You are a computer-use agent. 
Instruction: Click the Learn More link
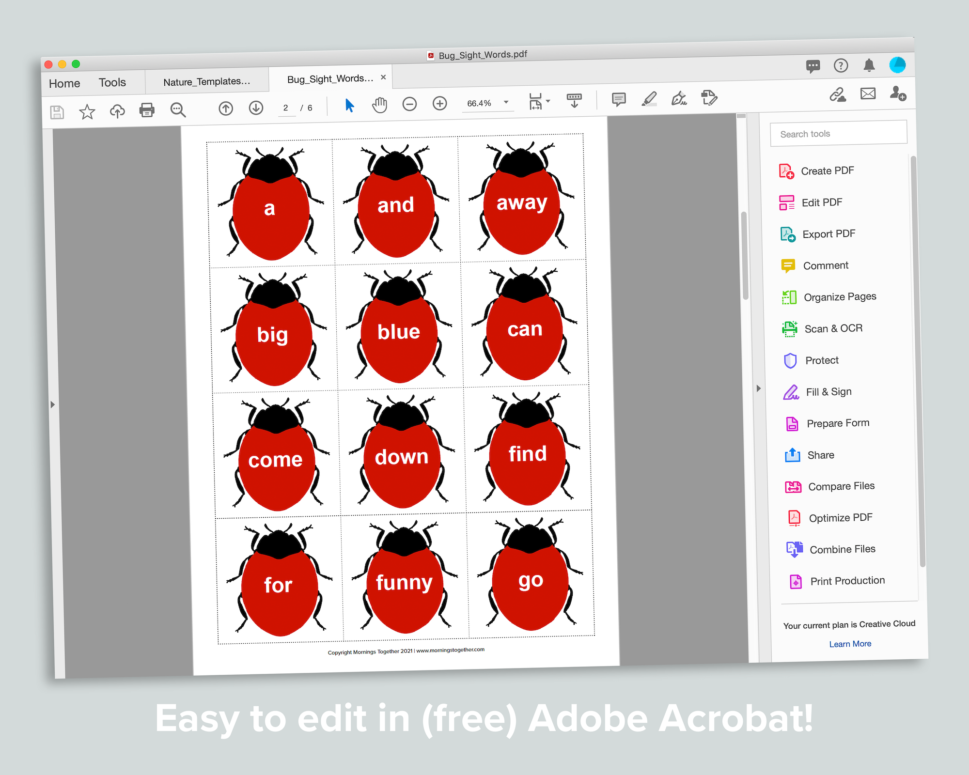850,644
